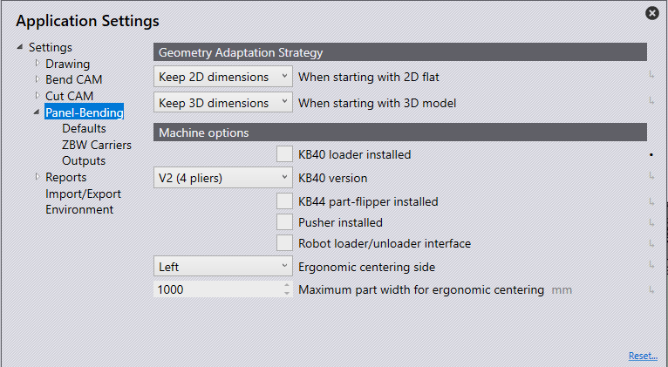Image resolution: width=668 pixels, height=367 pixels.
Task: Click the dot marker beside KB40 loader installed
Action: coord(651,154)
